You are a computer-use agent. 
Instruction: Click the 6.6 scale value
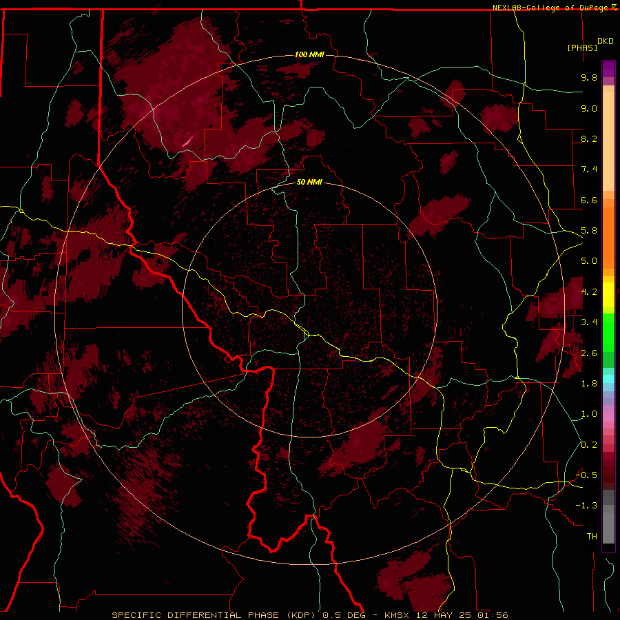(589, 200)
